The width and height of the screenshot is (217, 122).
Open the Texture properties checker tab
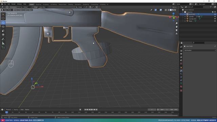pos(181,90)
